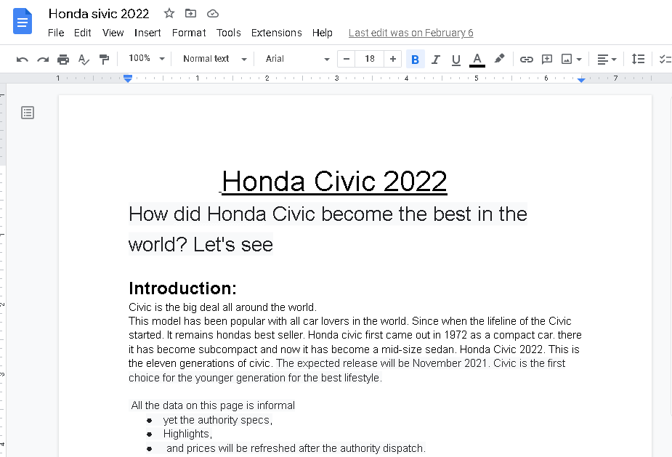Add a comment
This screenshot has height=457, width=672.
[x=547, y=59]
